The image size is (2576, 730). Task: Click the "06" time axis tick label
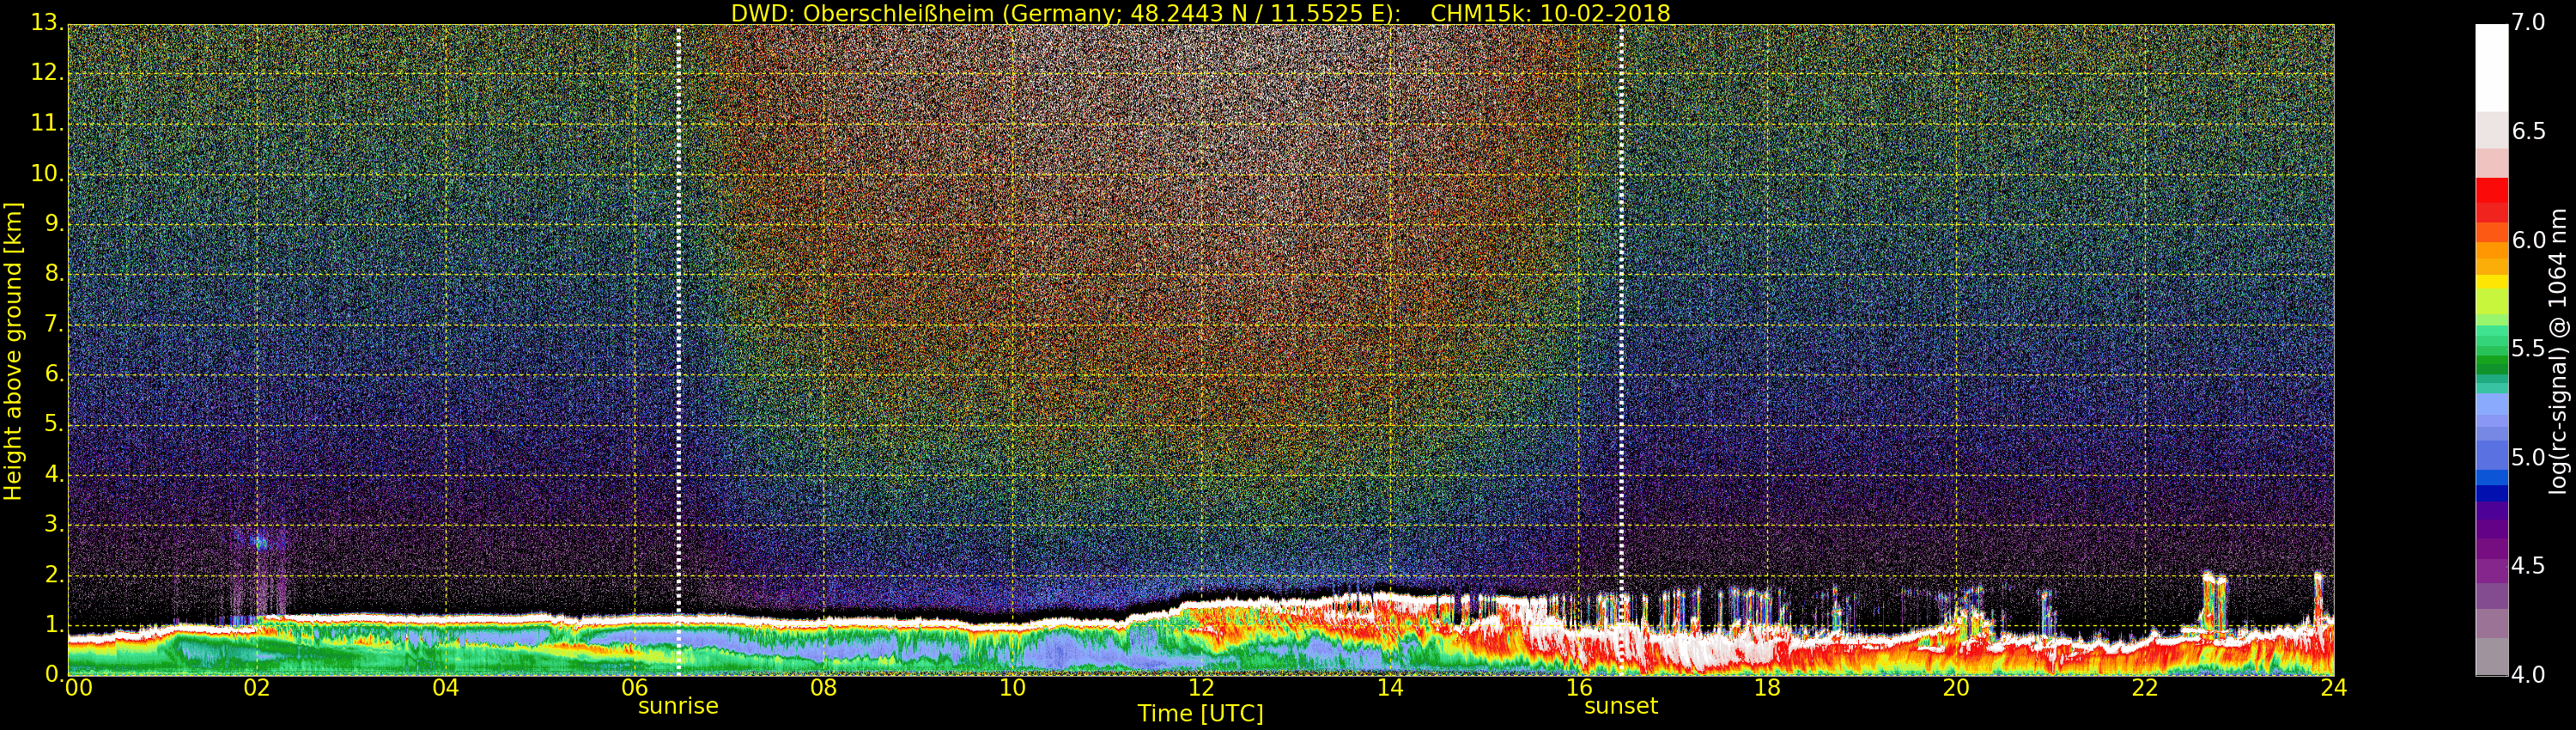635,688
